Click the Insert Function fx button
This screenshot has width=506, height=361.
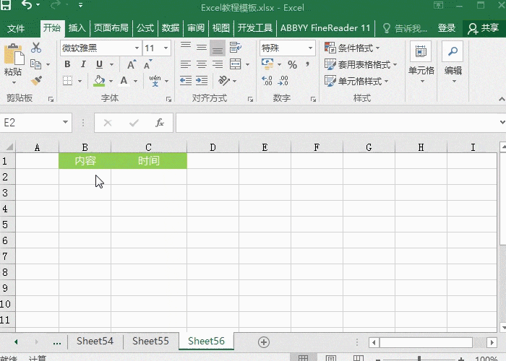click(160, 123)
